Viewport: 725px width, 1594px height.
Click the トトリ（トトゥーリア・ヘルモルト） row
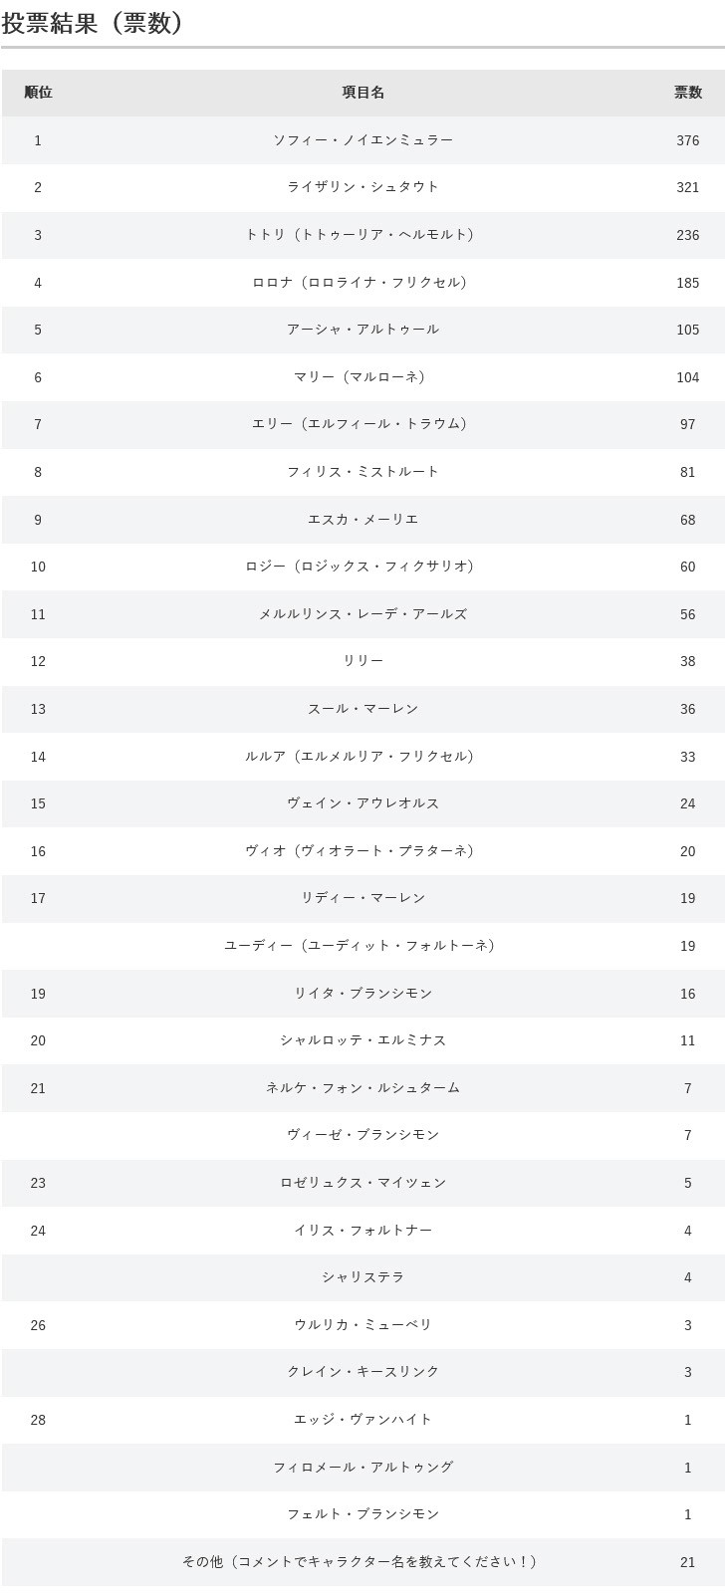[363, 235]
